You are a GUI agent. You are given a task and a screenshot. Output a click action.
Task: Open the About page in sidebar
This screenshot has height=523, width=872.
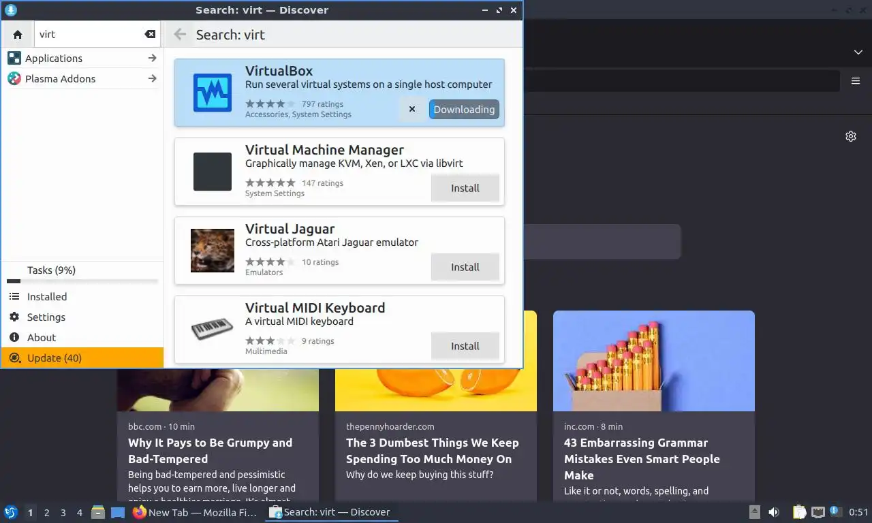coord(82,337)
